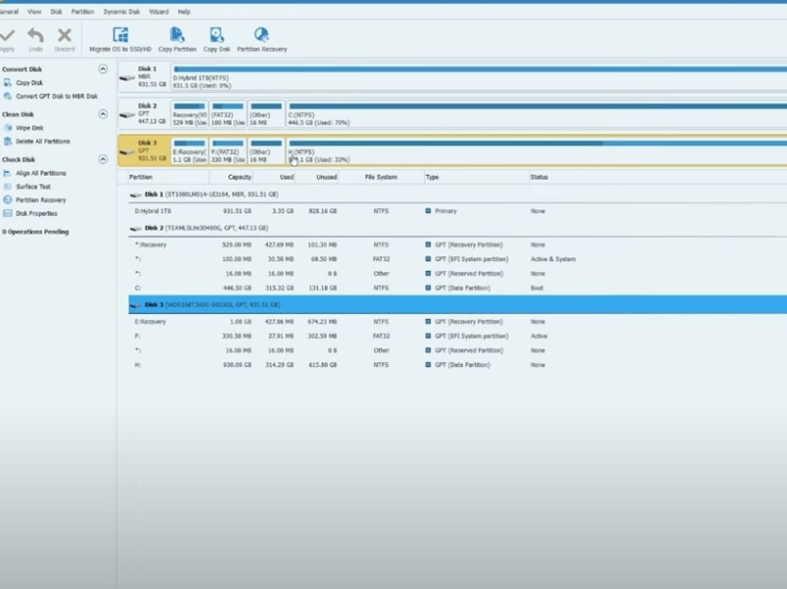This screenshot has width=787, height=589.
Task: Click the Undo arrow icon
Action: (x=35, y=35)
